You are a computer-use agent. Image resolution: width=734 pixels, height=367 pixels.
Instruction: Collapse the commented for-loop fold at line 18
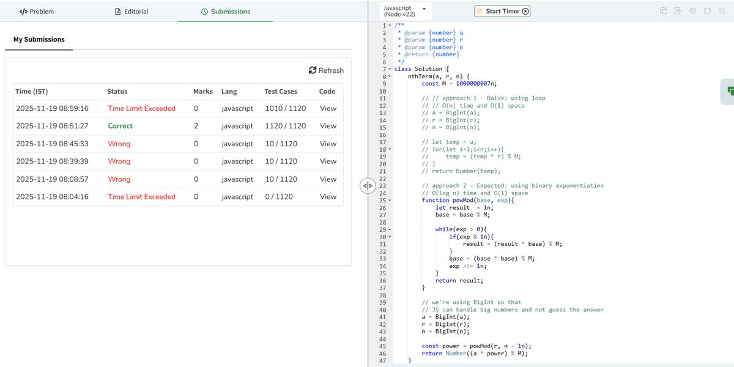[390, 149]
